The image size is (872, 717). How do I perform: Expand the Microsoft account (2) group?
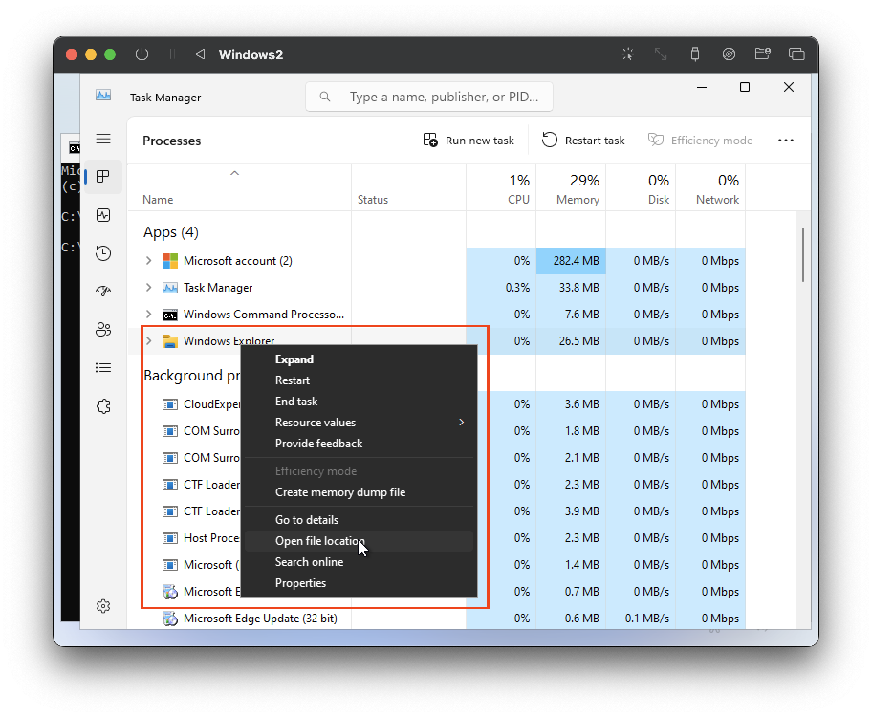(x=149, y=261)
